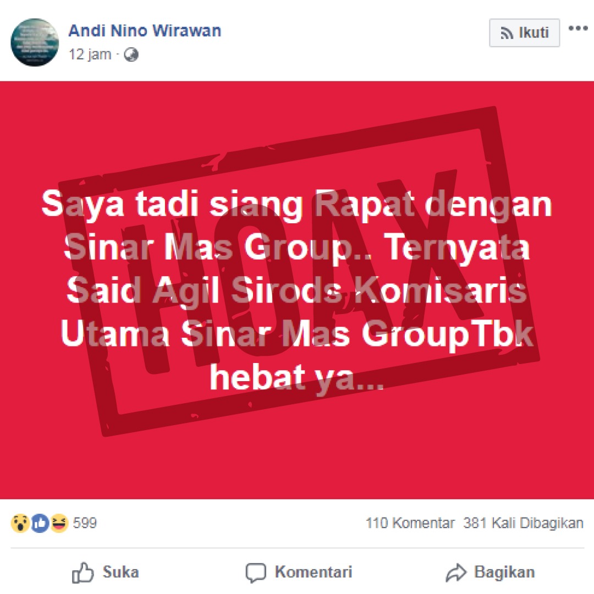
Task: View the 599 reactions count
Action: 85,523
